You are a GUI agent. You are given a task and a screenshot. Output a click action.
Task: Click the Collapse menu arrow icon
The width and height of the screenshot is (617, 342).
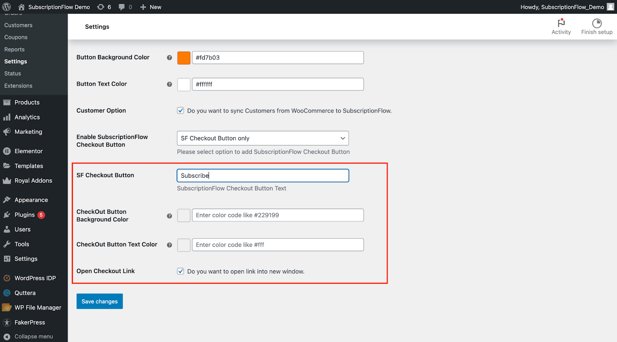(x=7, y=337)
